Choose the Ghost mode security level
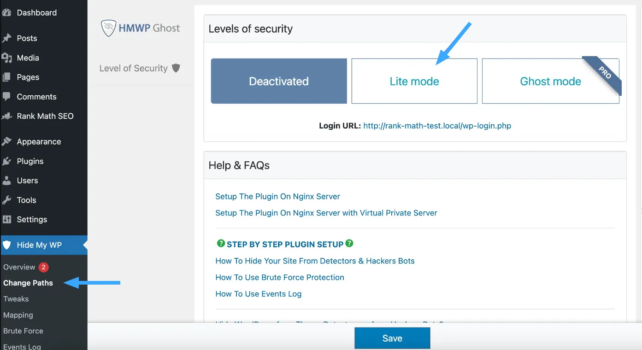This screenshot has height=350, width=642. 551,81
